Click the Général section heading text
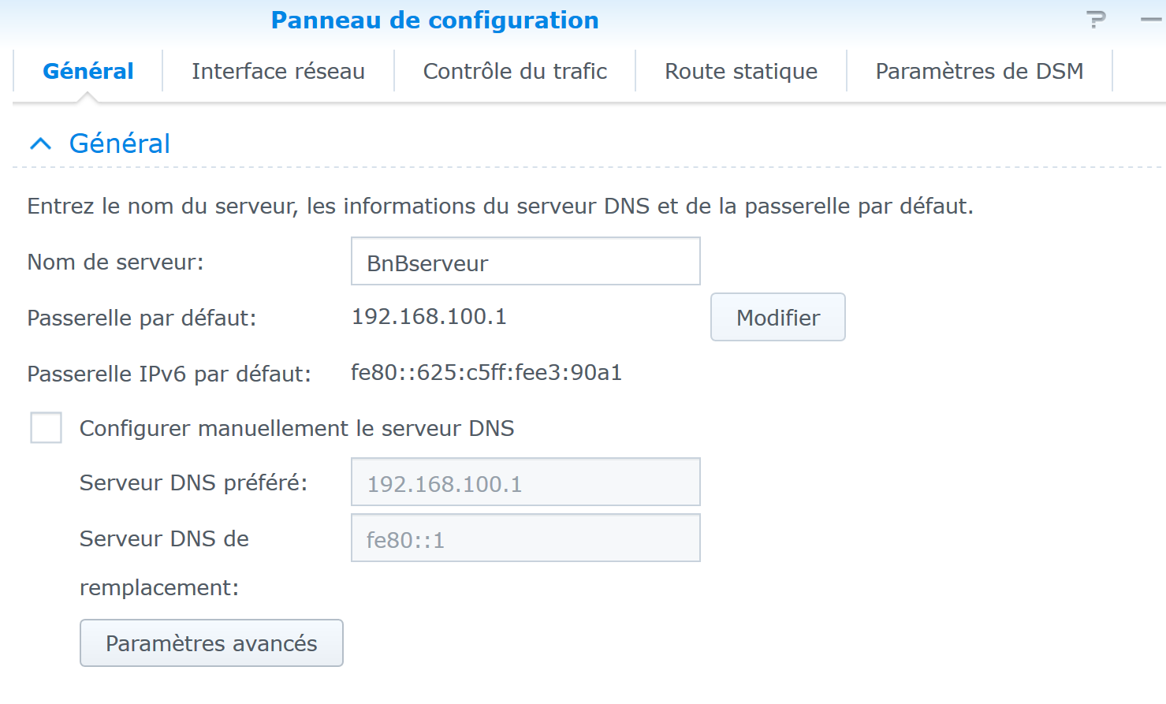Screen dimensions: 1166x704 [120, 143]
